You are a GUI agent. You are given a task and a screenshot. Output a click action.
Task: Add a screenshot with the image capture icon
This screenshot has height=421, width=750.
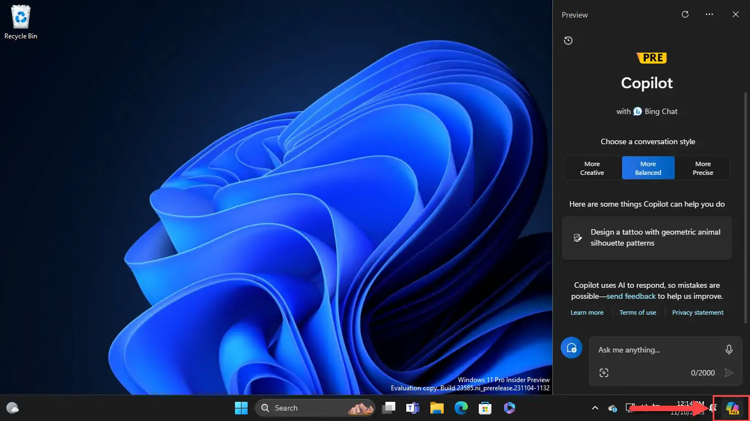tap(604, 373)
